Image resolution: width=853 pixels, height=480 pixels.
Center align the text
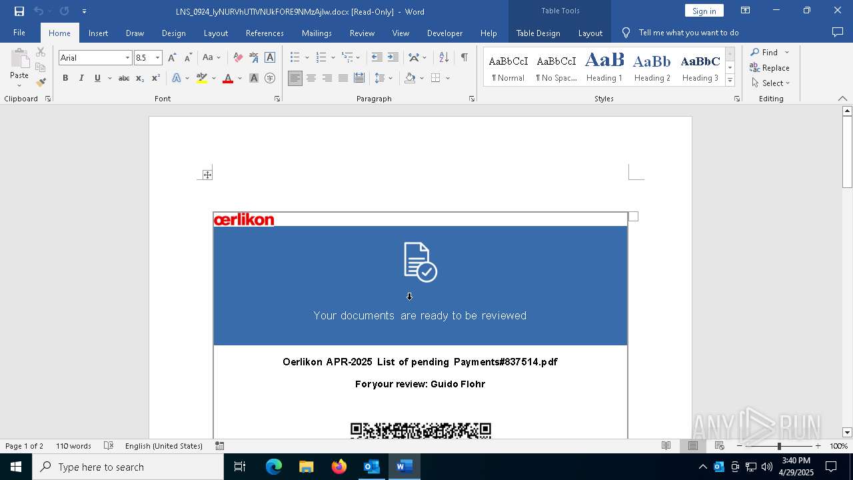click(x=311, y=78)
